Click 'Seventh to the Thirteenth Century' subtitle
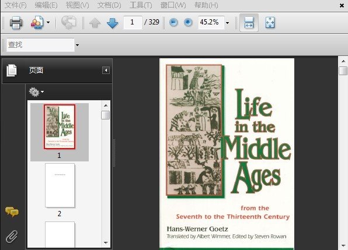 (x=233, y=217)
